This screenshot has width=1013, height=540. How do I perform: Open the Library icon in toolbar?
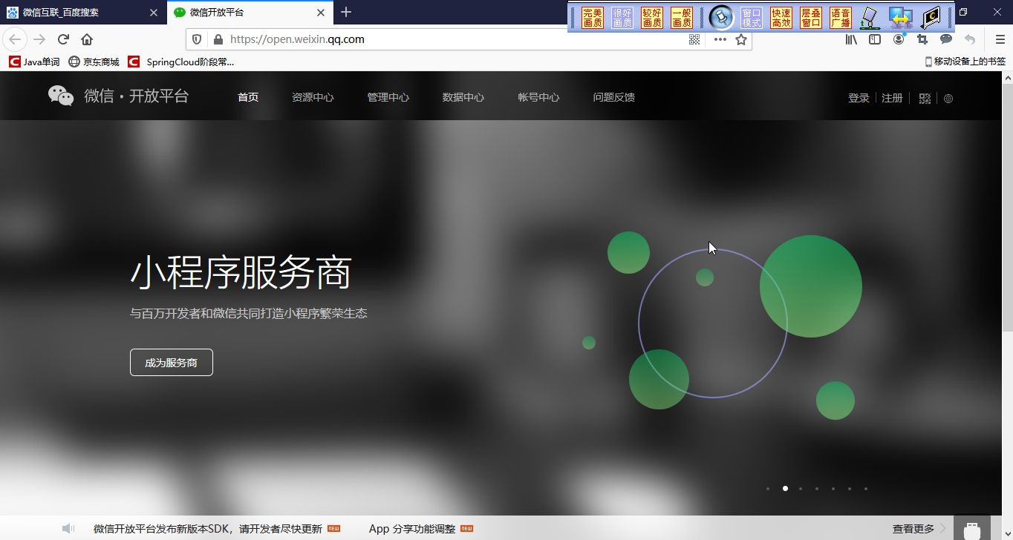pyautogui.click(x=851, y=39)
